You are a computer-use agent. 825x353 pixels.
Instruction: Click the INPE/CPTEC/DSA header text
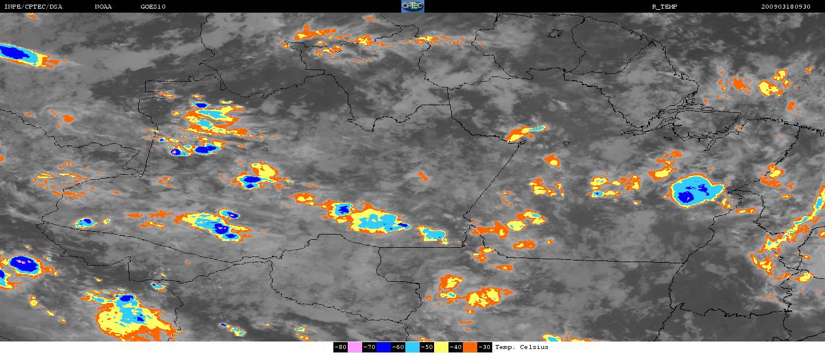pyautogui.click(x=33, y=6)
